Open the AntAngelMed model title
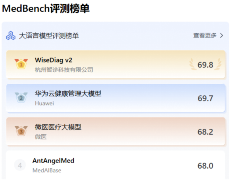The width and height of the screenshot is (230, 180). pyautogui.click(x=53, y=161)
